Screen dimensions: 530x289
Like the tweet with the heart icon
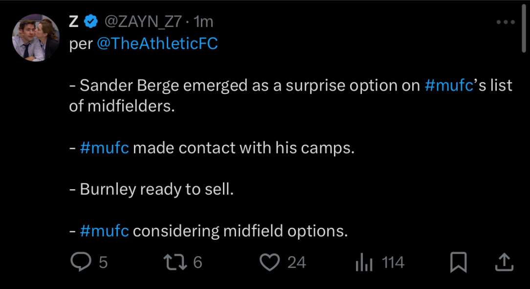tap(270, 262)
